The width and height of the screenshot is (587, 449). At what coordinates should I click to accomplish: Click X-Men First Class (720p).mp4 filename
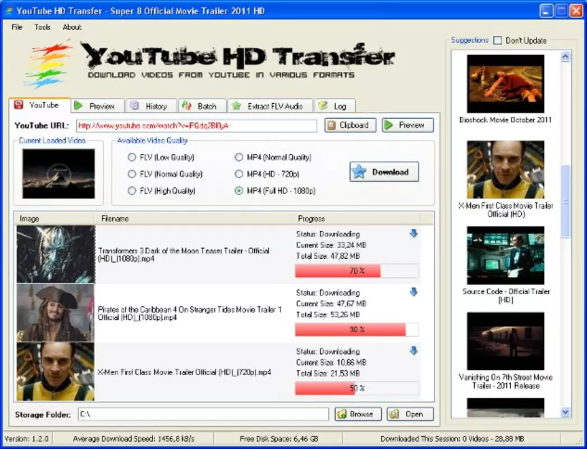[185, 372]
